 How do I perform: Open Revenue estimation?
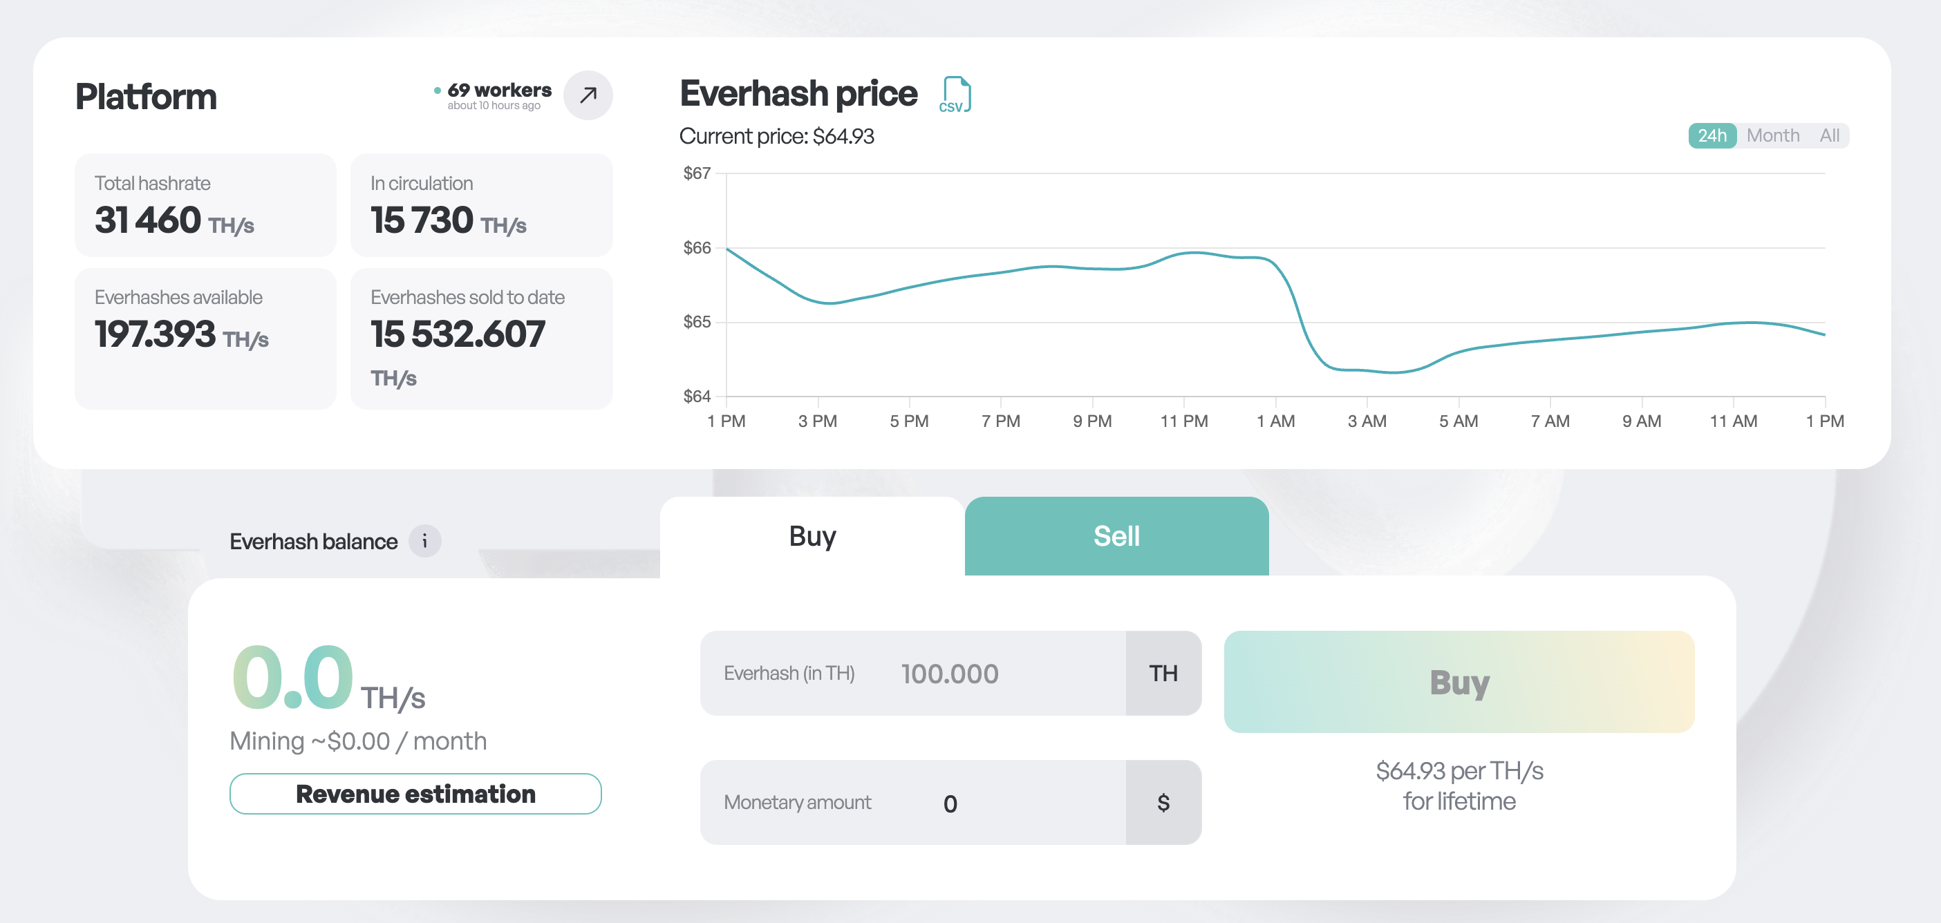(x=415, y=794)
